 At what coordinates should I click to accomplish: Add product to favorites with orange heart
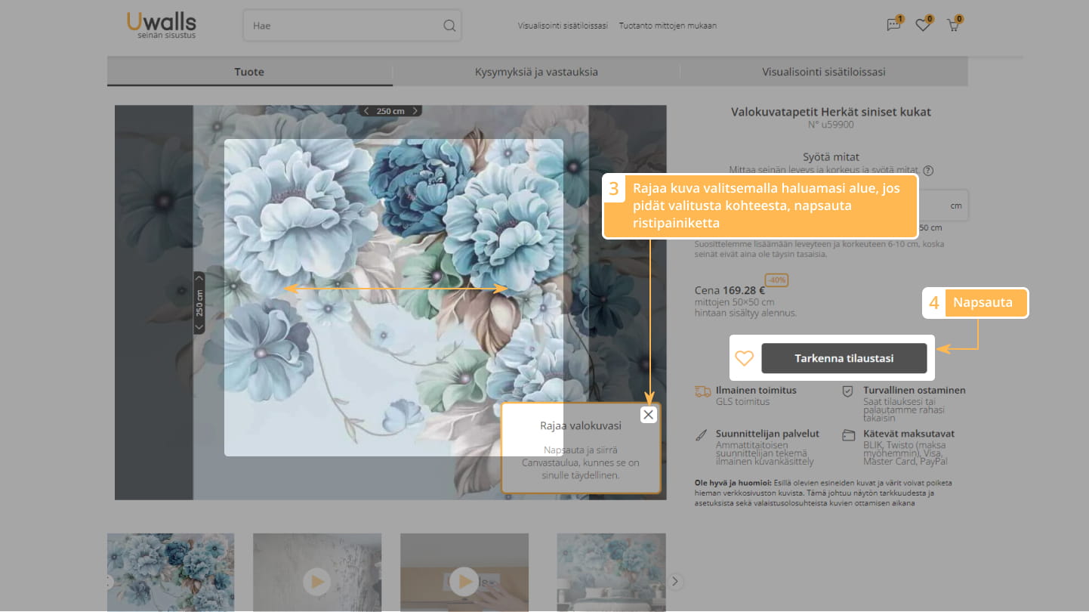745,358
